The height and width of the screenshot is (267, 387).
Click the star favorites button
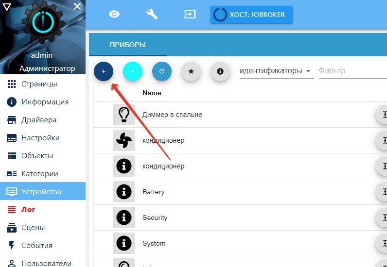pyautogui.click(x=191, y=71)
